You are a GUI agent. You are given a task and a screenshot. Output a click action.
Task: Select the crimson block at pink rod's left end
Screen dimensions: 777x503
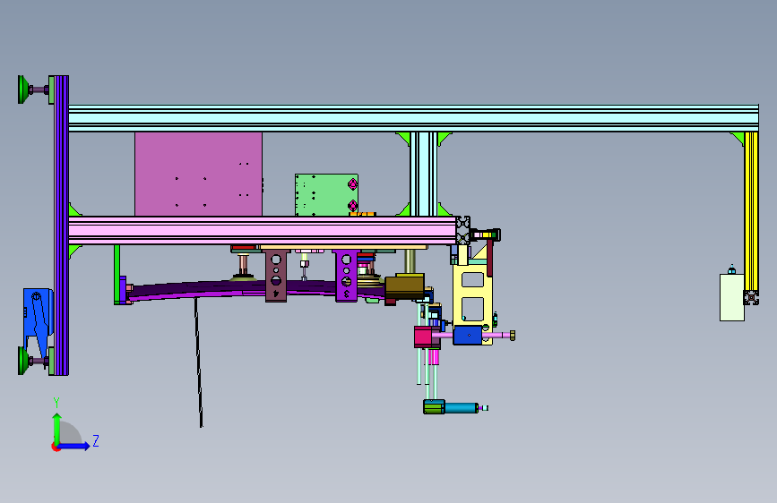(x=423, y=337)
